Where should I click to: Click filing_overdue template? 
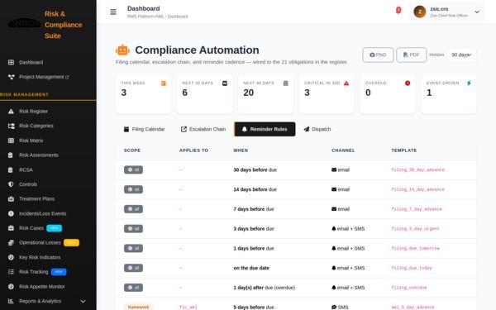click(x=409, y=288)
